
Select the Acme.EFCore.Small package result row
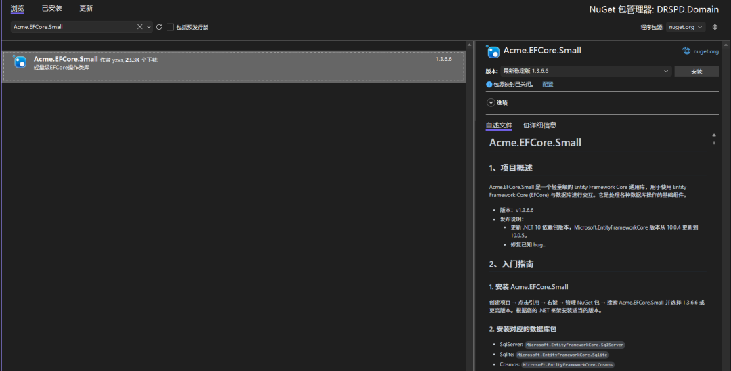[x=234, y=66]
